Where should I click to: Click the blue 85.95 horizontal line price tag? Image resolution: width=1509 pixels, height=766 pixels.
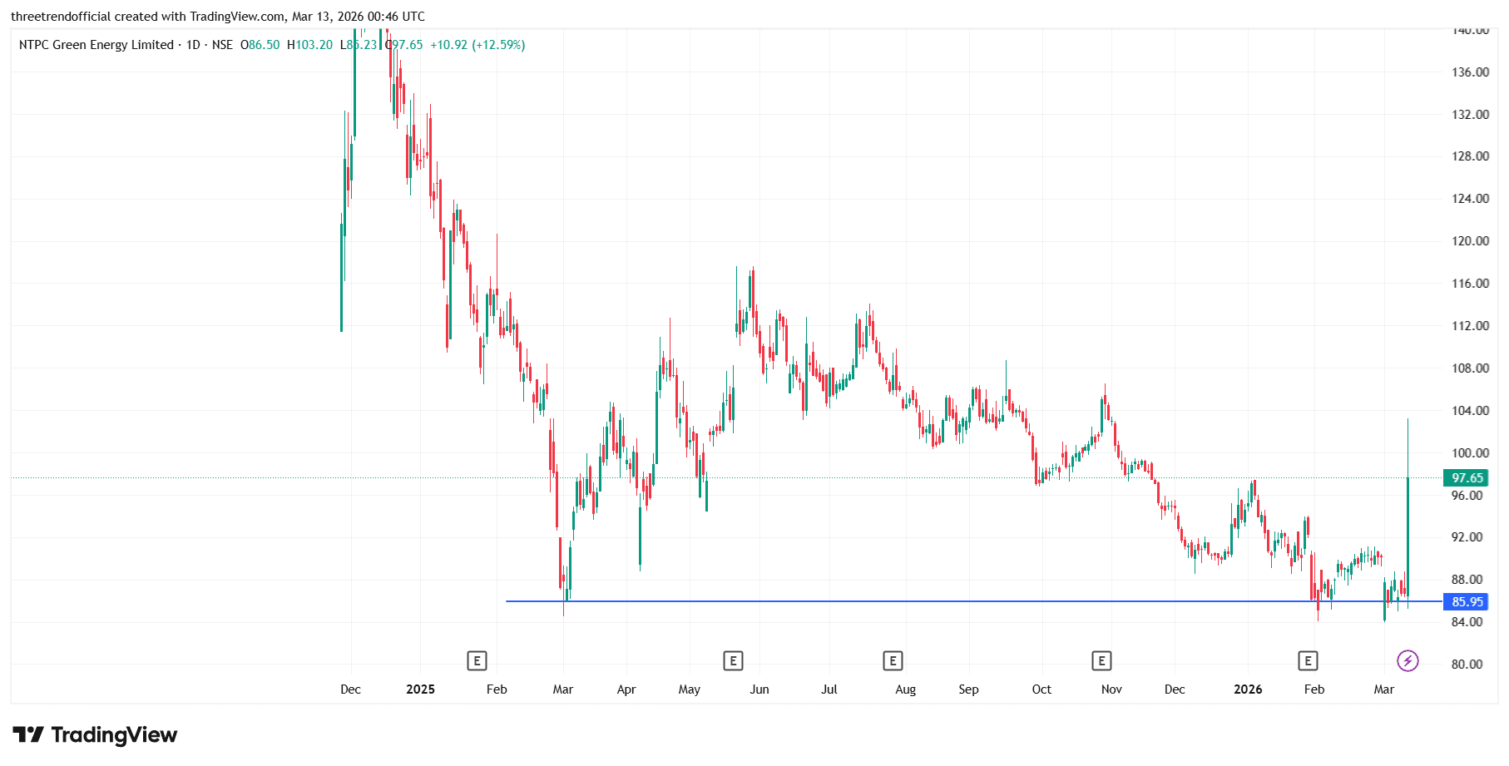(1467, 602)
